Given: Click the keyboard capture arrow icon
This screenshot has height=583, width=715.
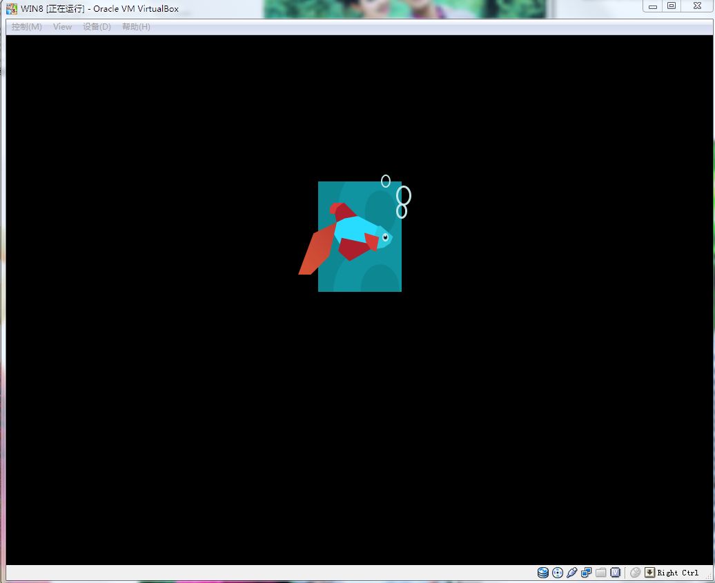Looking at the screenshot, I should tap(649, 573).
